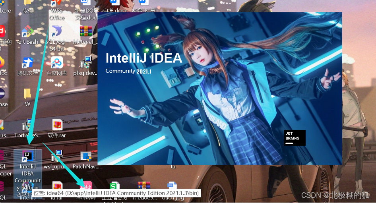
Task: Select the IntelliJ IDEA Community Edition shortcut
Action: [x=28, y=174]
